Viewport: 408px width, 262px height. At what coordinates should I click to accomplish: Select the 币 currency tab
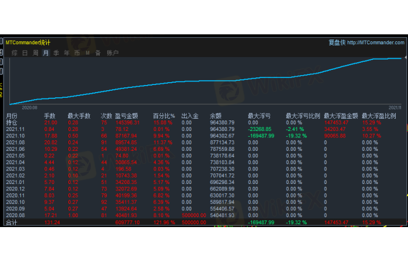[77, 53]
